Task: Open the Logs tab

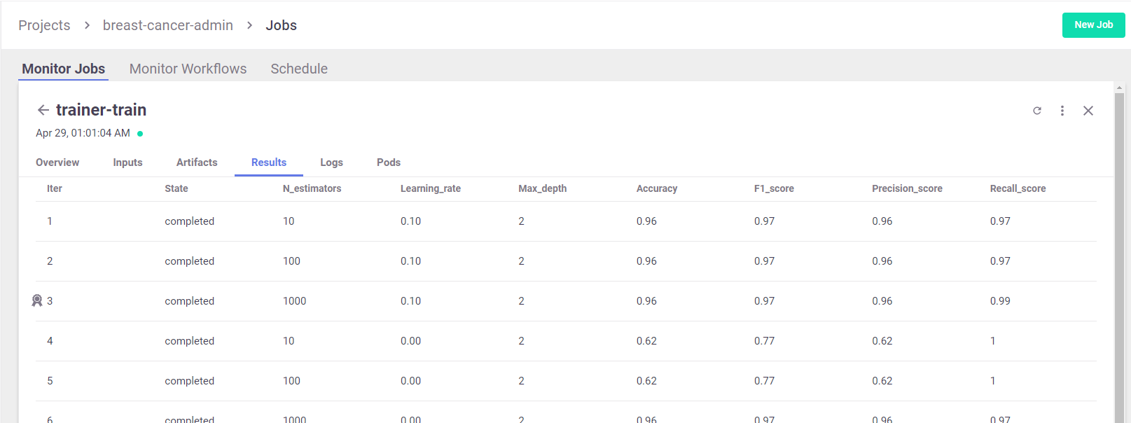Action: point(331,162)
